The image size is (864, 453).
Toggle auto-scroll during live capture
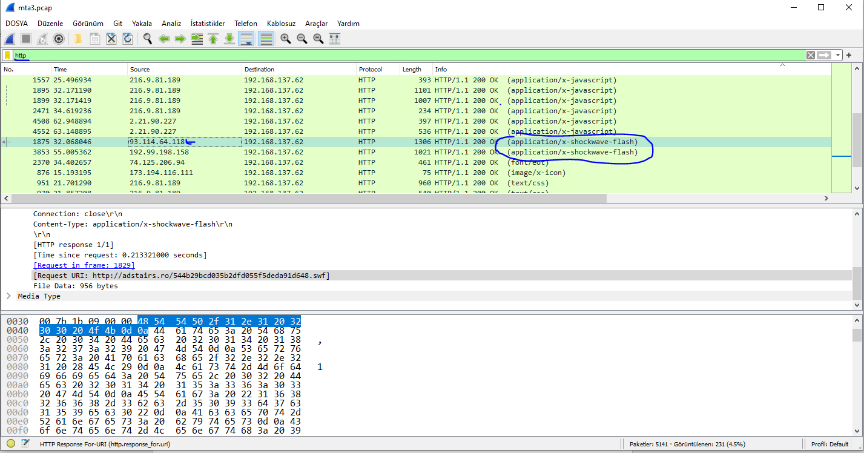point(246,39)
